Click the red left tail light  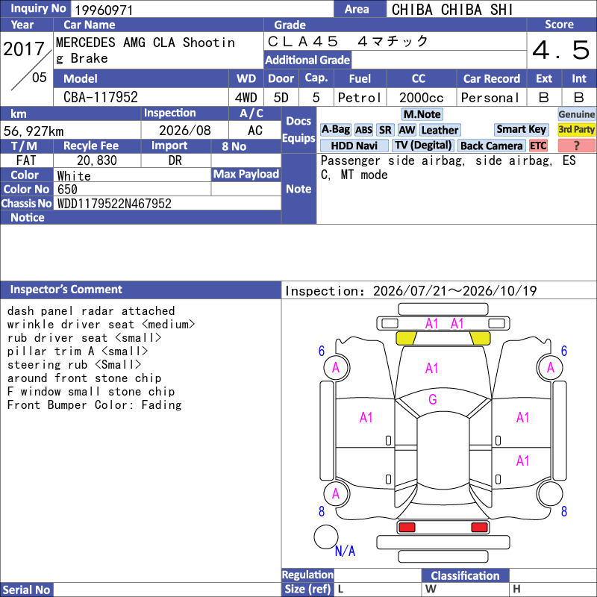tap(407, 528)
